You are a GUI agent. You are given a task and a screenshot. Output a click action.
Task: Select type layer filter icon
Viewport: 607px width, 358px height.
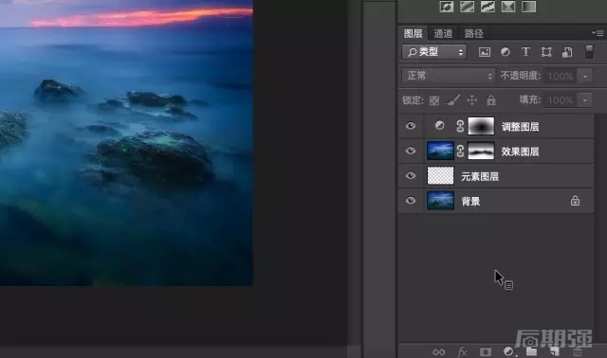pos(525,52)
